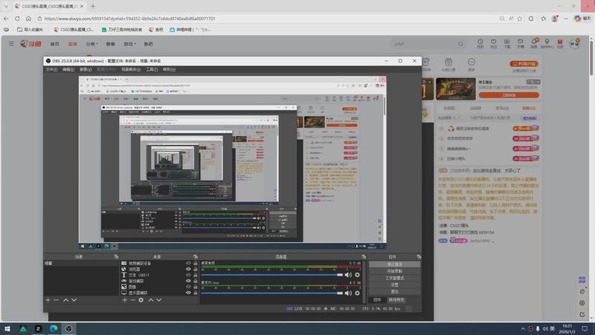This screenshot has height=335, width=595.
Task: Adjust microphone/Aux volume slider in mixer
Action: pyautogui.click(x=272, y=293)
